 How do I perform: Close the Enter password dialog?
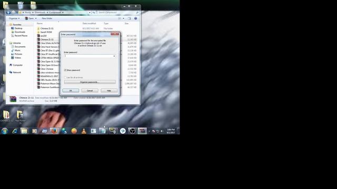[x=115, y=34]
